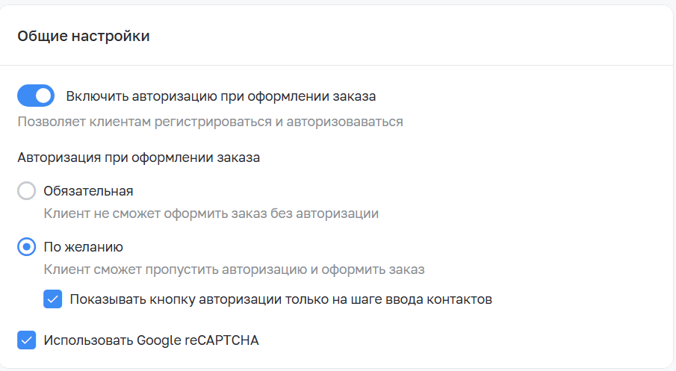
Task: Click the "Использовать Google reCAPTCHA" label text
Action: 151,340
